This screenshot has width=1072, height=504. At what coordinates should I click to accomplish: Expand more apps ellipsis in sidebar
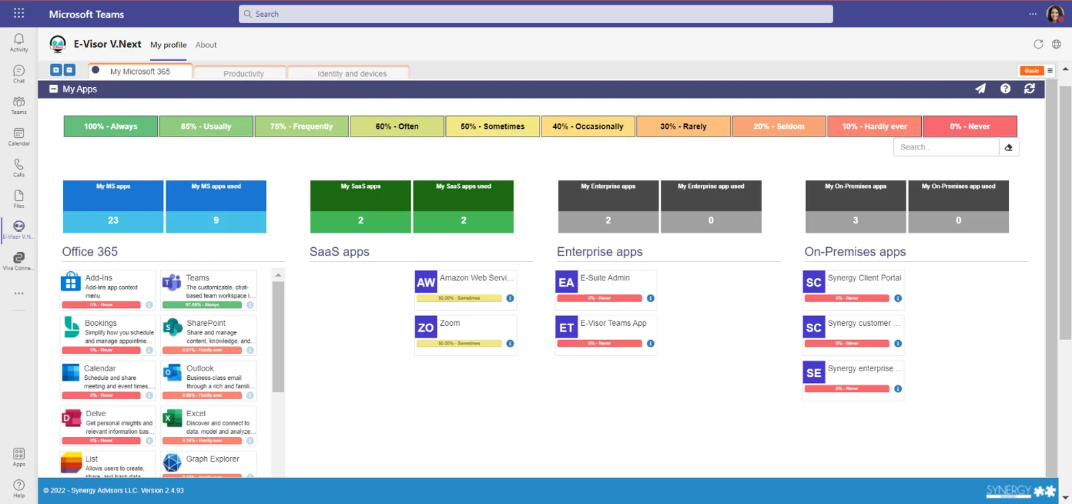[x=19, y=293]
